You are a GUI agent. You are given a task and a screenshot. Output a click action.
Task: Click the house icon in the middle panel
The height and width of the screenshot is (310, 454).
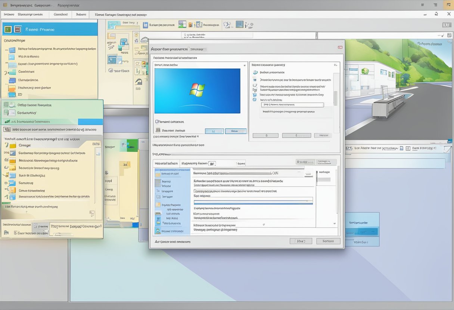(139, 81)
